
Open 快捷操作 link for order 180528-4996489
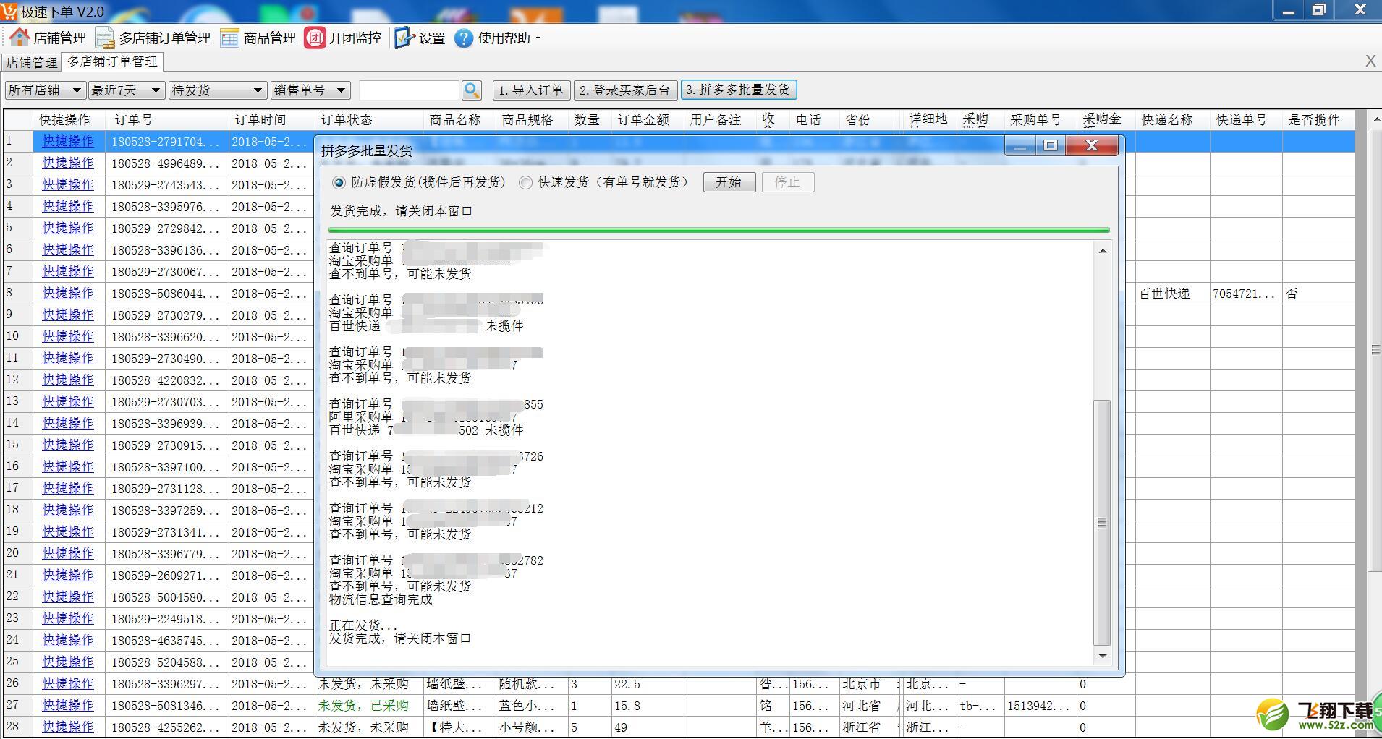coord(68,163)
